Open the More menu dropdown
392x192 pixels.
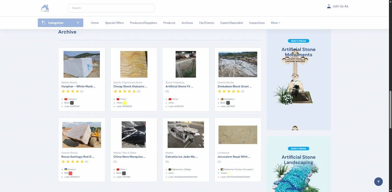click(x=275, y=23)
